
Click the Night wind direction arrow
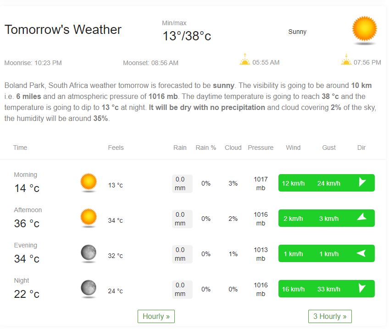coord(362,288)
